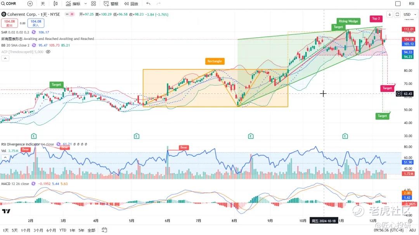Select the layout square icon
Viewport: 419px width, 235px height.
(x=398, y=3)
